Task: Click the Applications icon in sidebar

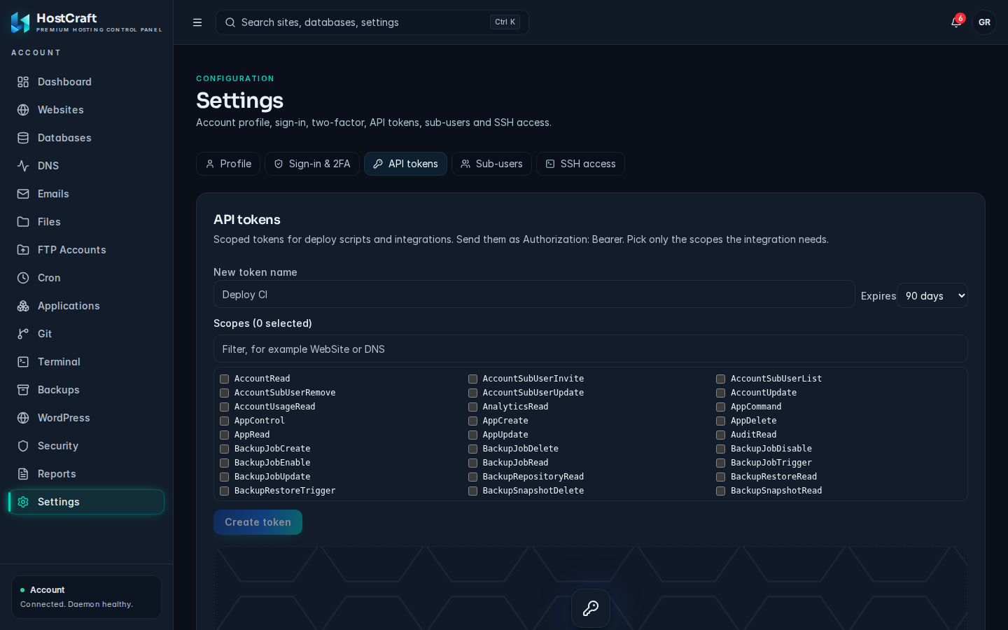Action: click(x=23, y=306)
